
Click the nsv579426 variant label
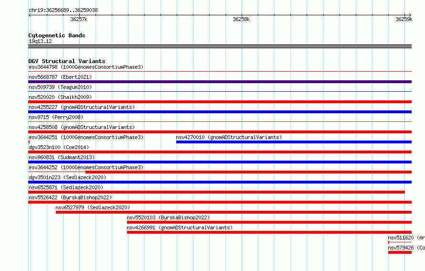click(x=406, y=248)
